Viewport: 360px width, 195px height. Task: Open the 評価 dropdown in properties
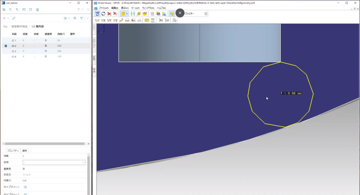pyautogui.click(x=54, y=163)
